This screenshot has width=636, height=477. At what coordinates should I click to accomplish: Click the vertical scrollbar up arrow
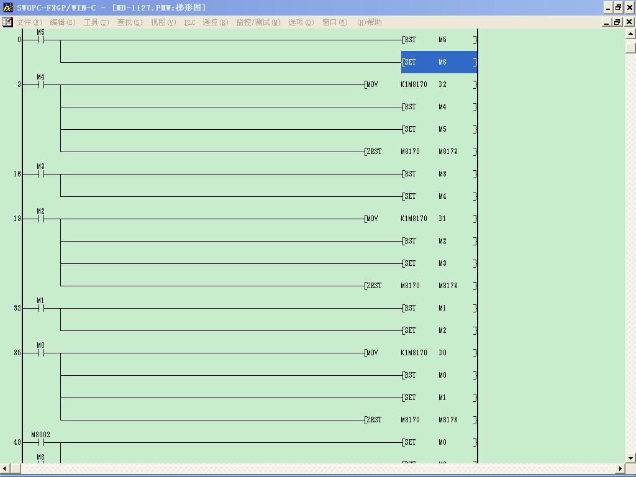pos(630,34)
